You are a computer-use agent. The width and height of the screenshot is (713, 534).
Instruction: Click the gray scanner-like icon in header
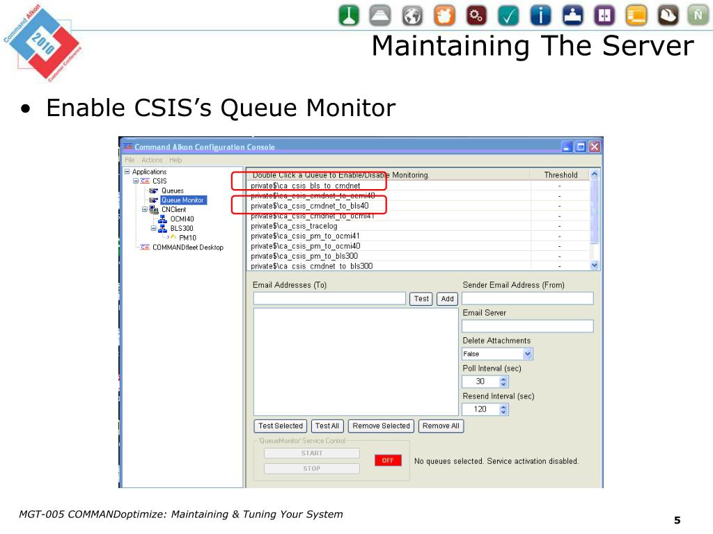pos(380,15)
